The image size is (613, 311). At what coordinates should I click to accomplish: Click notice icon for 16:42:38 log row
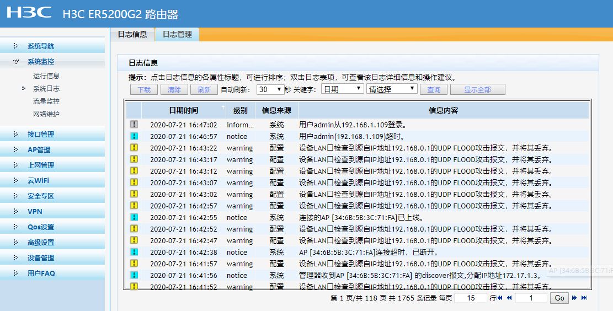(x=134, y=251)
